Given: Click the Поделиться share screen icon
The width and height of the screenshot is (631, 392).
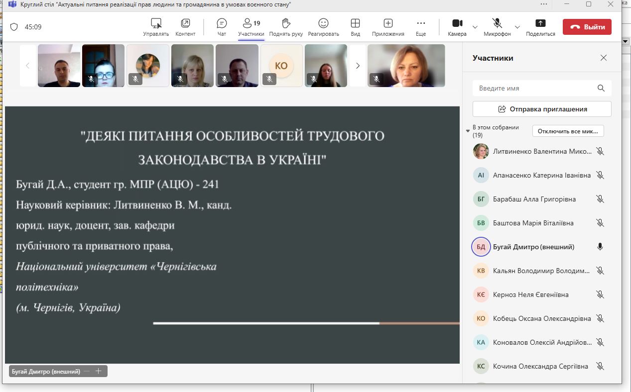Looking at the screenshot, I should pyautogui.click(x=540, y=23).
